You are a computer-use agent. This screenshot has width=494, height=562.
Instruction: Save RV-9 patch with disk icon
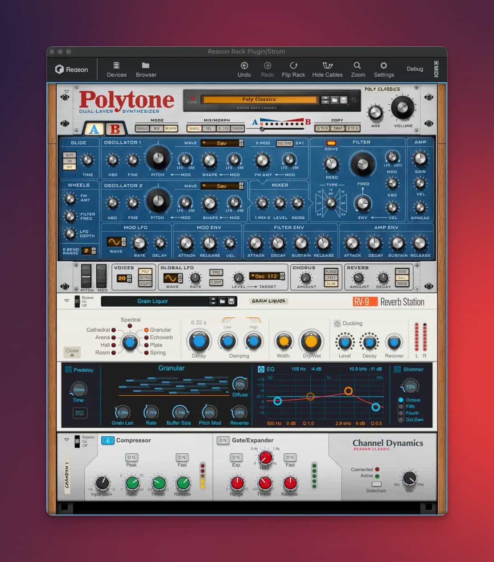pyautogui.click(x=231, y=301)
